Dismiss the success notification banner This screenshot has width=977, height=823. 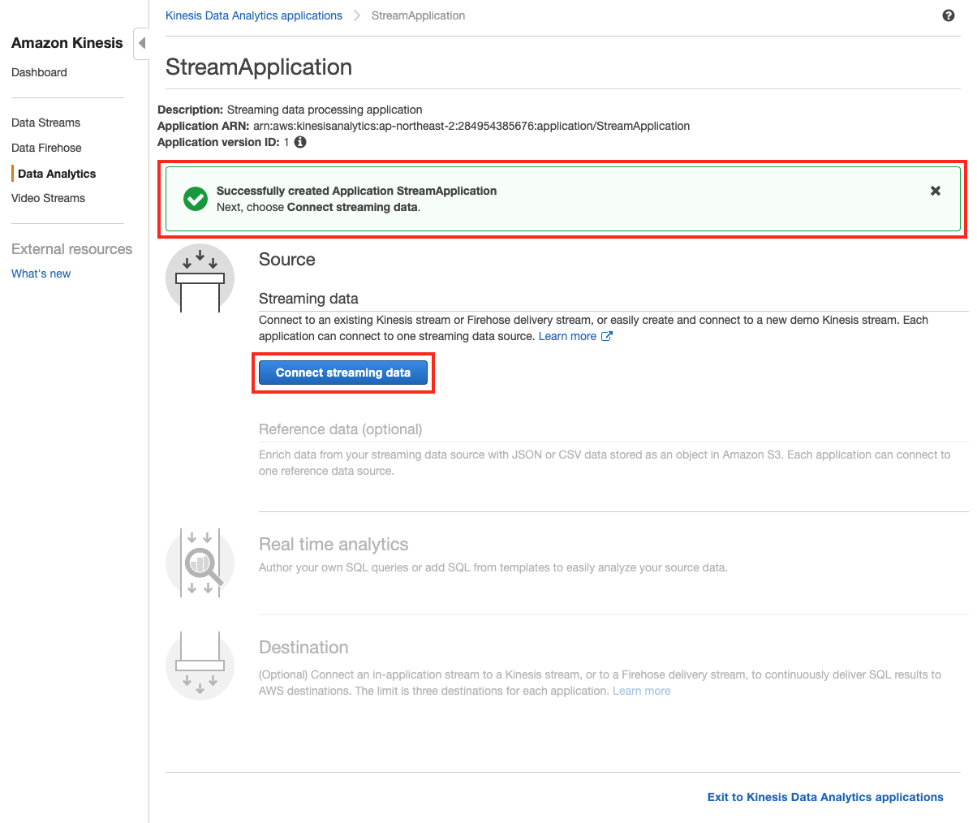pos(935,191)
